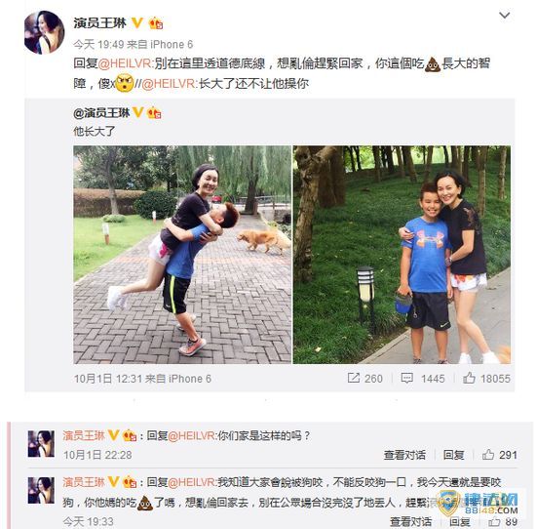
Task: Click 回复 on the 22:28 comment
Action: click(453, 455)
